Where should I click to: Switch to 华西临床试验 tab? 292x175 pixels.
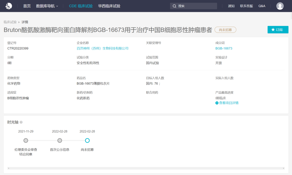(109, 6)
